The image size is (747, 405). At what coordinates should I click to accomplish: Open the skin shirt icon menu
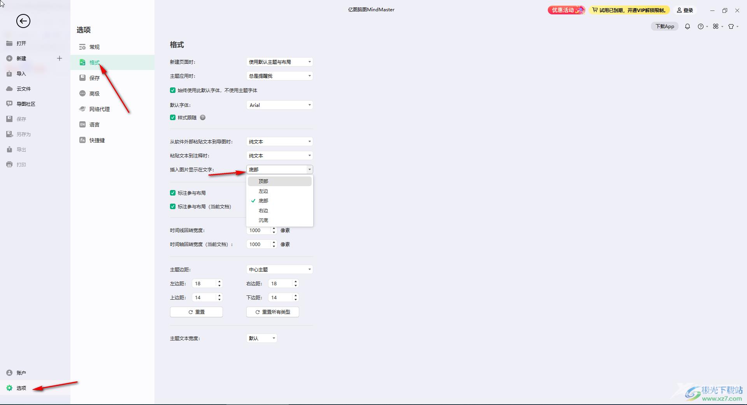[x=733, y=26]
